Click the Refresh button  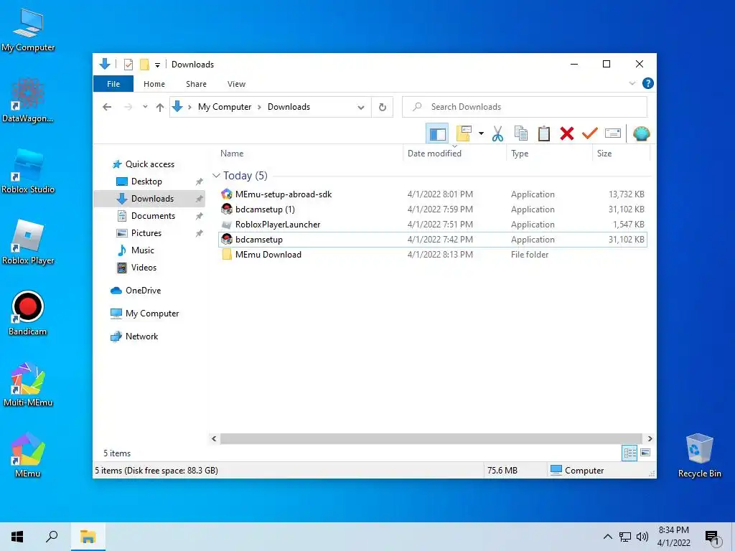click(383, 108)
